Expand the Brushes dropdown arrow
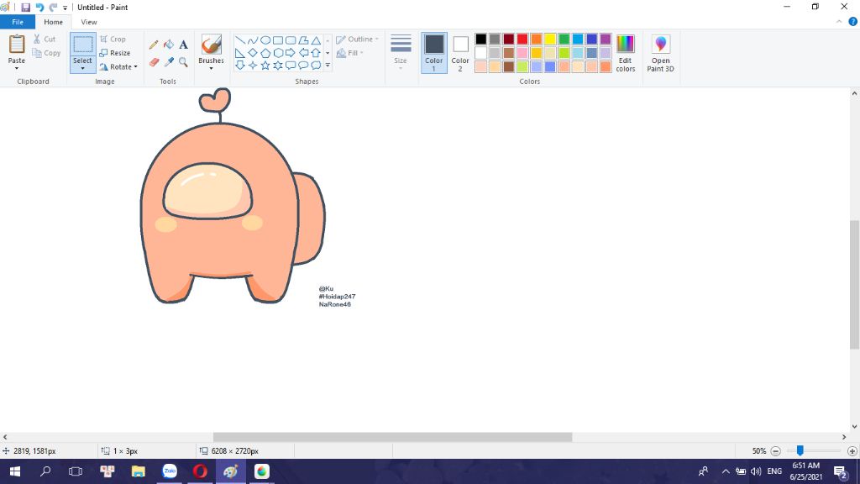 tap(211, 68)
